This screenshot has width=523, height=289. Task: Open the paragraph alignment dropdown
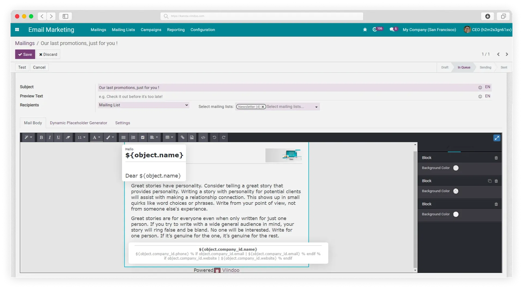(154, 137)
